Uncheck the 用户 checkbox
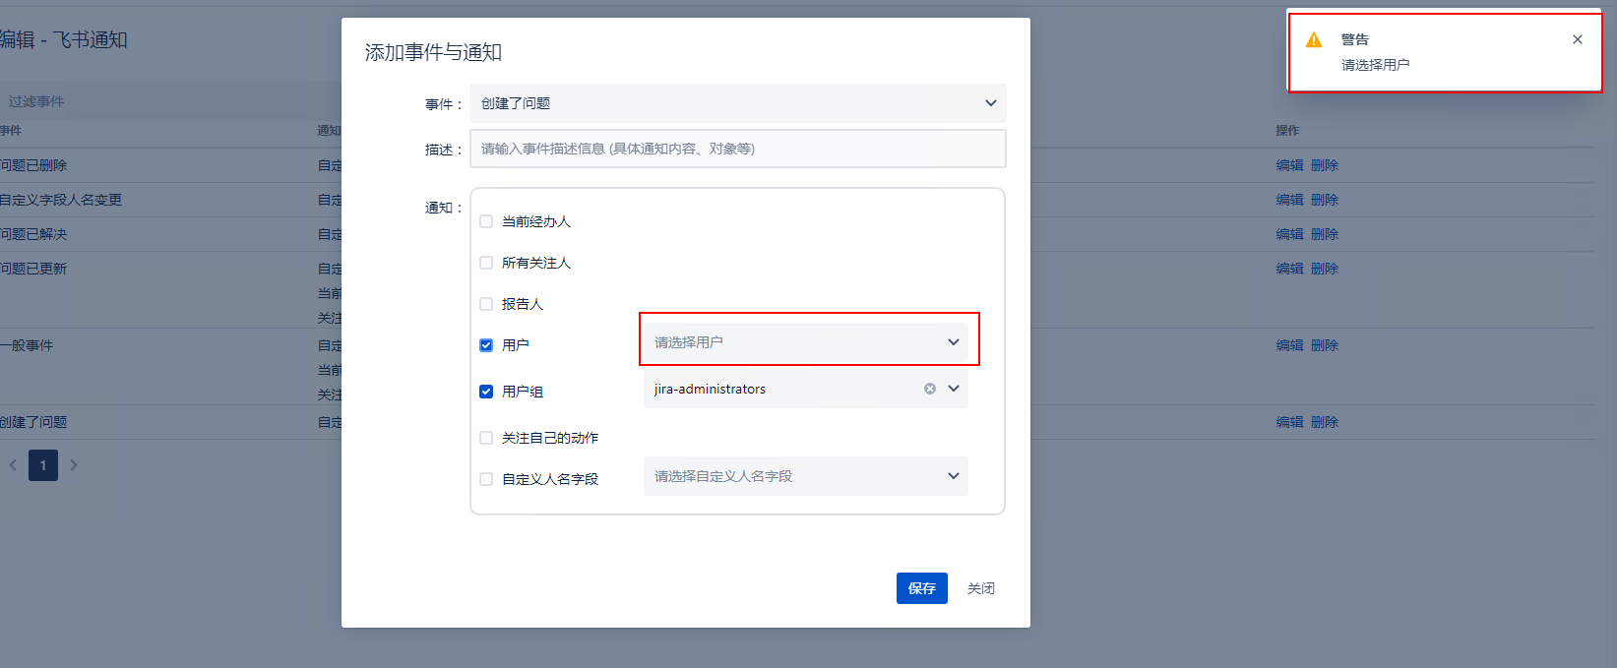Screen dimensions: 1617x668 tap(486, 345)
